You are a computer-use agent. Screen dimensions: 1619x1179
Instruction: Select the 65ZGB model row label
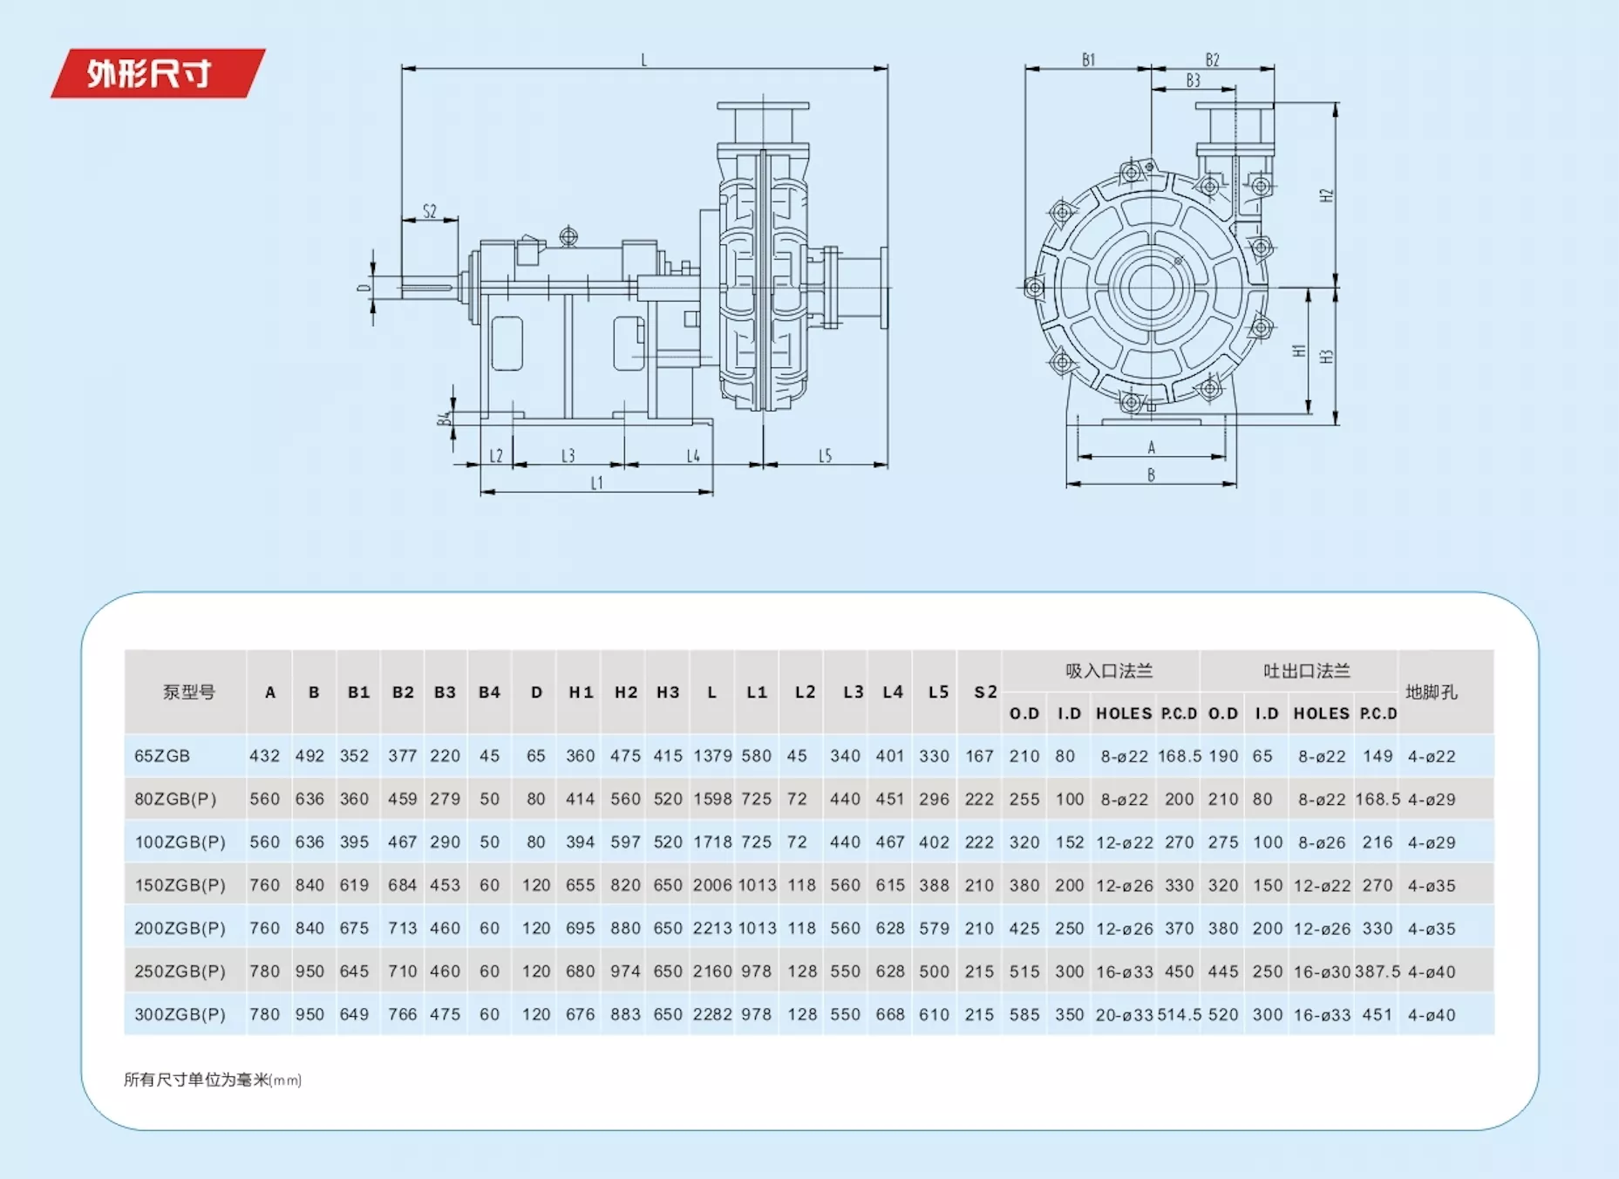[162, 756]
